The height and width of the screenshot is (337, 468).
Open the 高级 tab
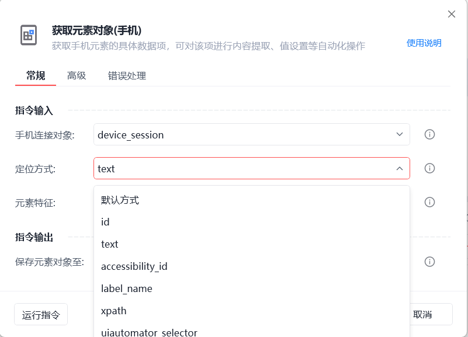point(77,75)
